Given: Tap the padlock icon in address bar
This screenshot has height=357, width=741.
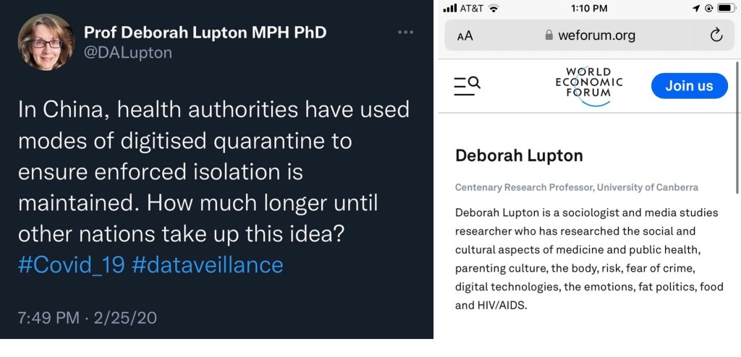Looking at the screenshot, I should (549, 35).
